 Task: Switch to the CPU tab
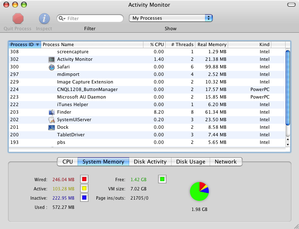[68, 162]
